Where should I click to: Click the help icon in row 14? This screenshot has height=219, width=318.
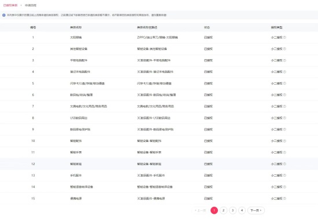coord(284,187)
